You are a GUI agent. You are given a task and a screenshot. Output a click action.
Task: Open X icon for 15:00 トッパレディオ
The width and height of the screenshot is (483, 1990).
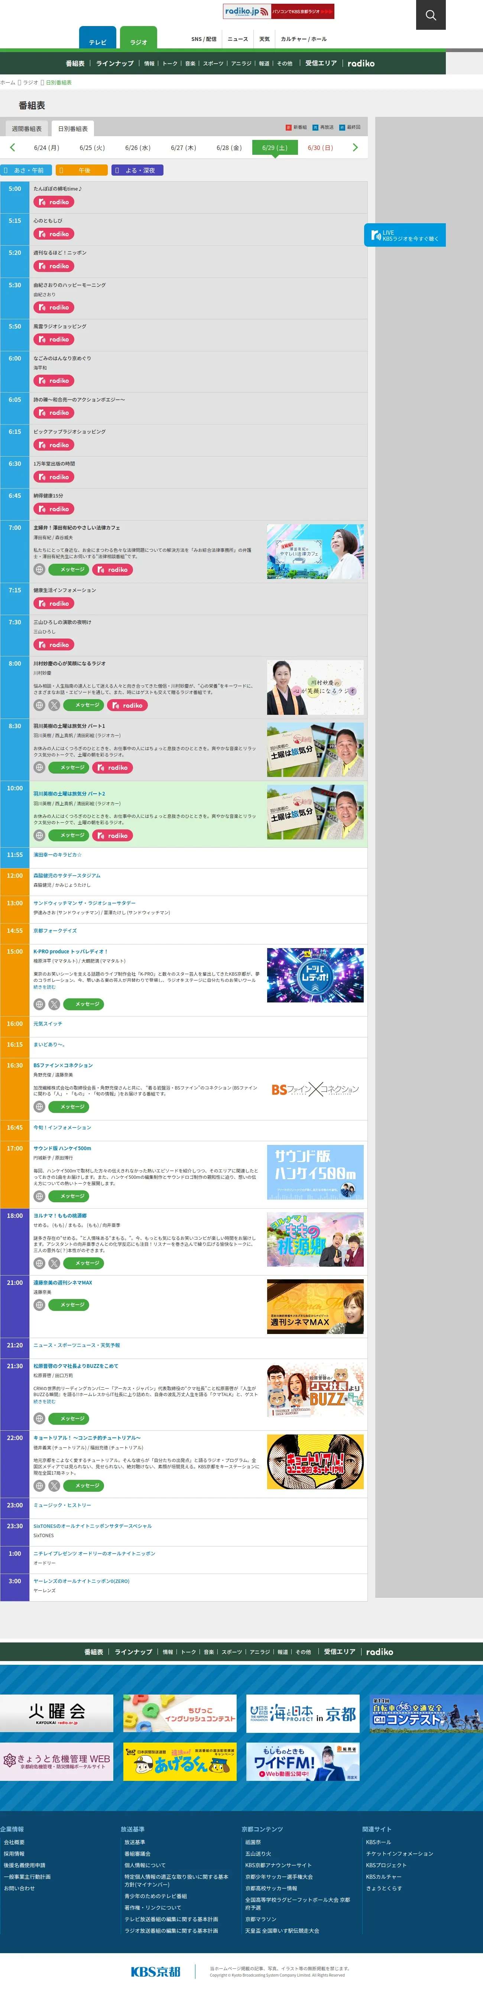[54, 1004]
